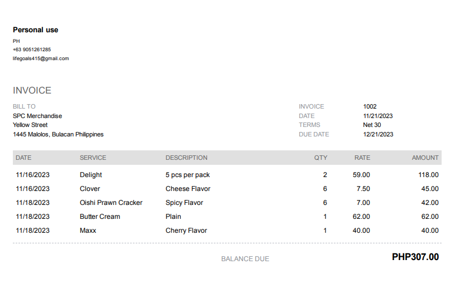Screen dimensions: 455x284
Task: Click the Net 30 terms value
Action: click(372, 125)
